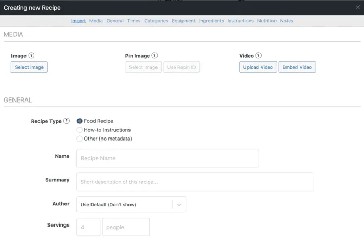364x238 pixels.
Task: Jump to the Import section
Action: 79,21
